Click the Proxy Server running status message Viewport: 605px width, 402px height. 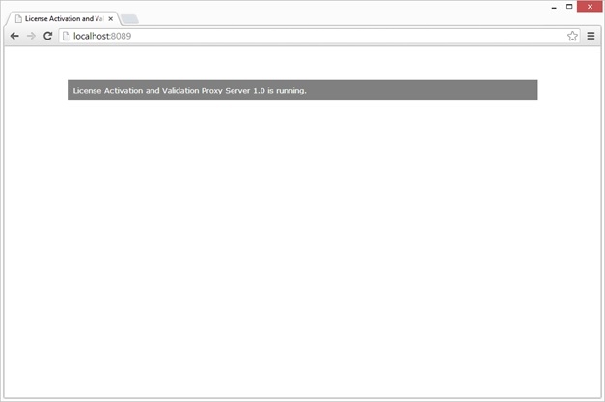[x=189, y=91]
